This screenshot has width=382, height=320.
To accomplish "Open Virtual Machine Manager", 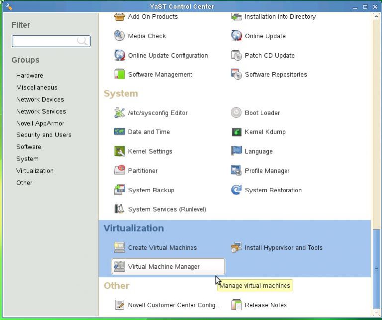I will click(164, 266).
